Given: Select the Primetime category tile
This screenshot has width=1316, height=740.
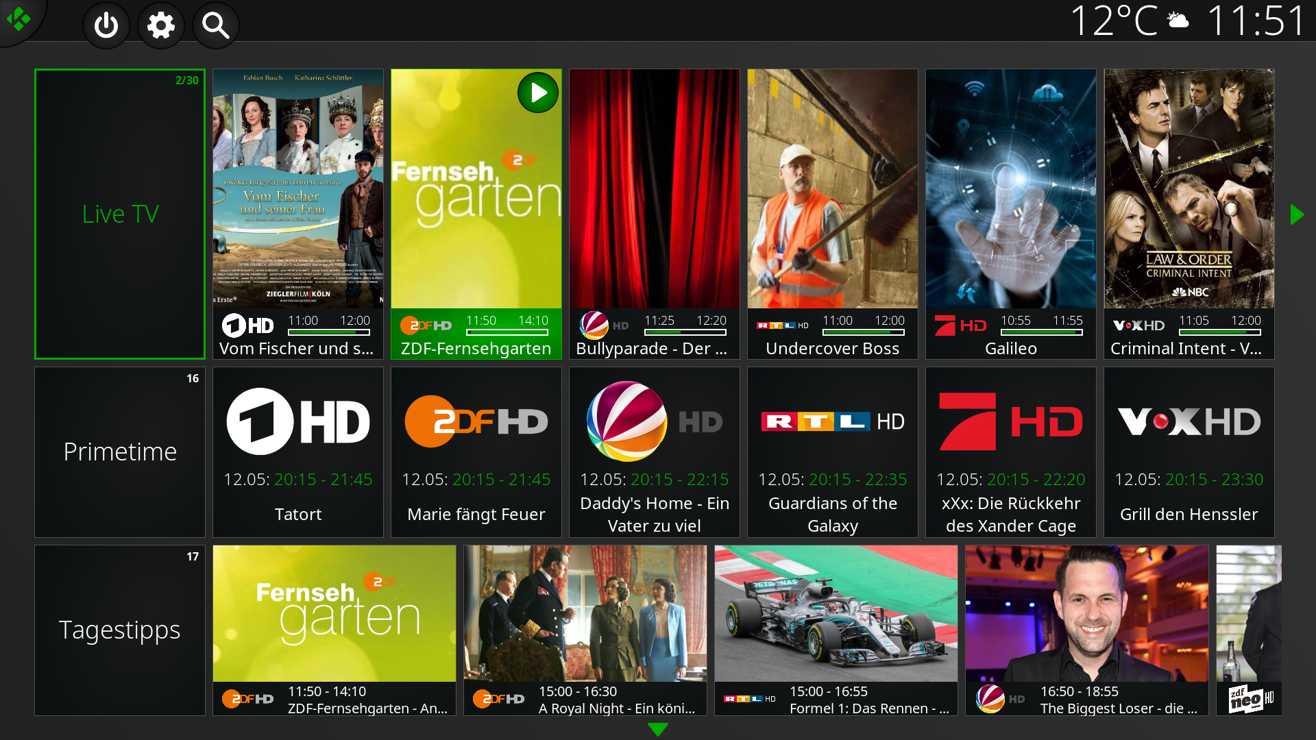Looking at the screenshot, I should [x=120, y=452].
